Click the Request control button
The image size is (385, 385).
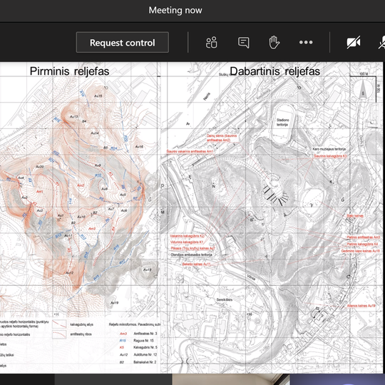coord(123,42)
